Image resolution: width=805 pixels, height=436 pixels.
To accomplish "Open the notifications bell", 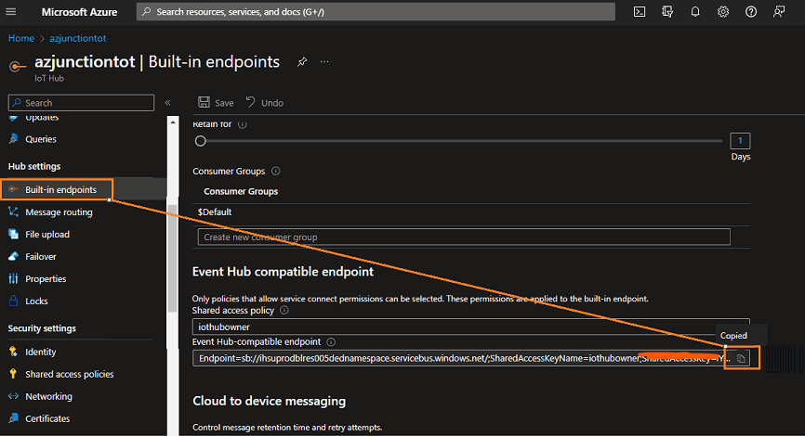I will [x=694, y=12].
